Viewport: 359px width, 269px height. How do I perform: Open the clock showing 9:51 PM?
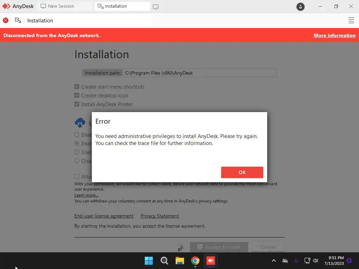pyautogui.click(x=334, y=261)
